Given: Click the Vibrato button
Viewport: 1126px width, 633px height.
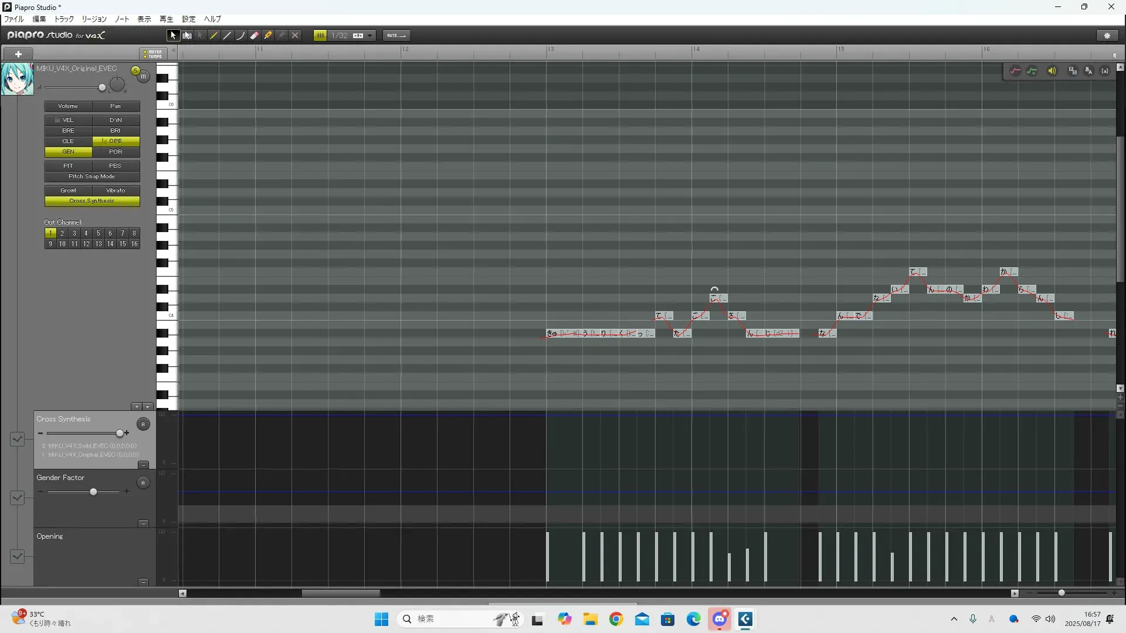Looking at the screenshot, I should pyautogui.click(x=116, y=190).
